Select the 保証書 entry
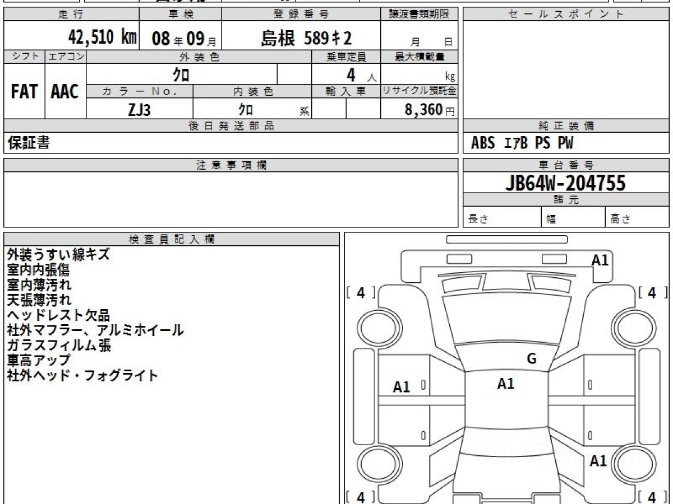This screenshot has width=673, height=504. (x=29, y=143)
